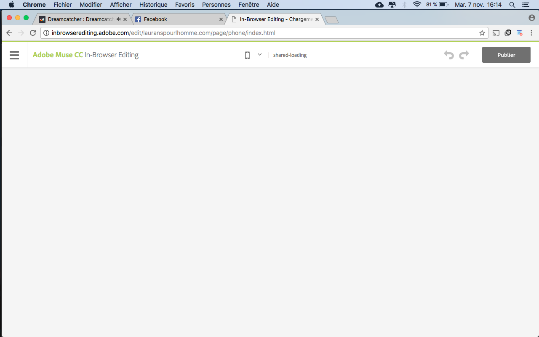Open the Apple menu
The image size is (539, 337).
pyautogui.click(x=11, y=5)
